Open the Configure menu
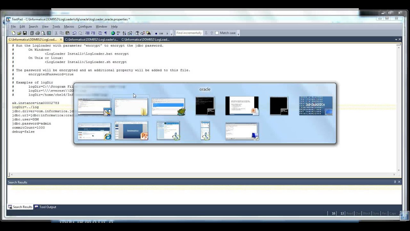410x231 pixels. point(85,27)
